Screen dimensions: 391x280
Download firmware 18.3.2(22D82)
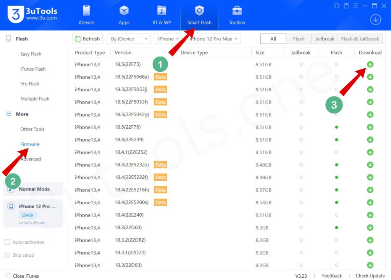pos(370,240)
